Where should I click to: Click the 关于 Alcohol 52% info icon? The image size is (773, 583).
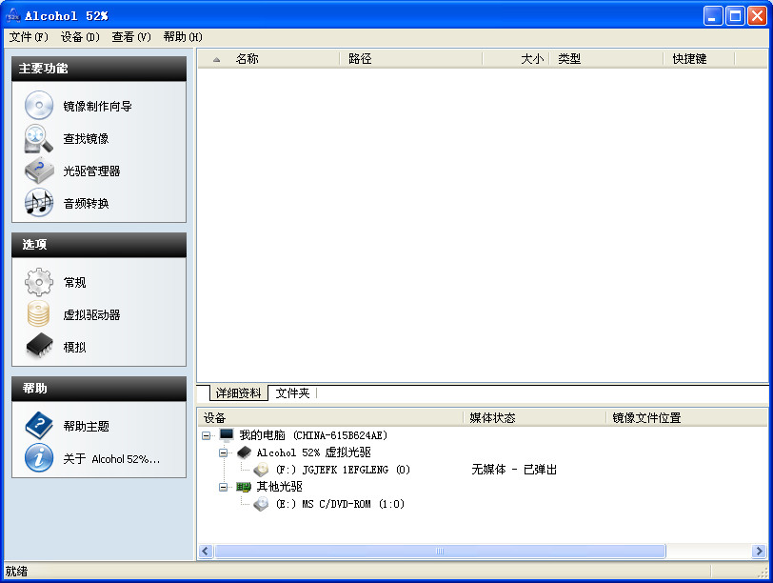pyautogui.click(x=39, y=457)
